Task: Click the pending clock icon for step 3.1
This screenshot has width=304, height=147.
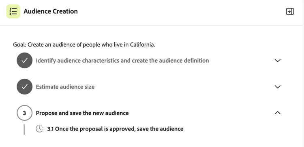Action: pos(40,129)
